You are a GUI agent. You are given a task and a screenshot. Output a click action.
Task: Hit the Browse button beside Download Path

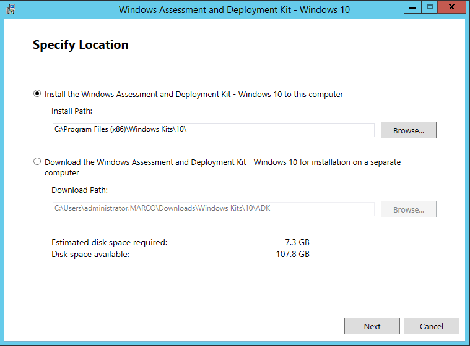pyautogui.click(x=409, y=209)
